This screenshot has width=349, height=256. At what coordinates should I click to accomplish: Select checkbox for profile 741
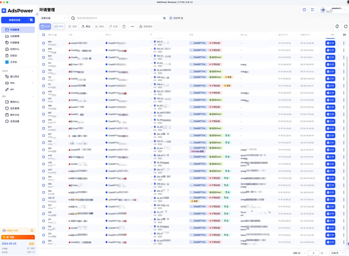tap(44, 64)
